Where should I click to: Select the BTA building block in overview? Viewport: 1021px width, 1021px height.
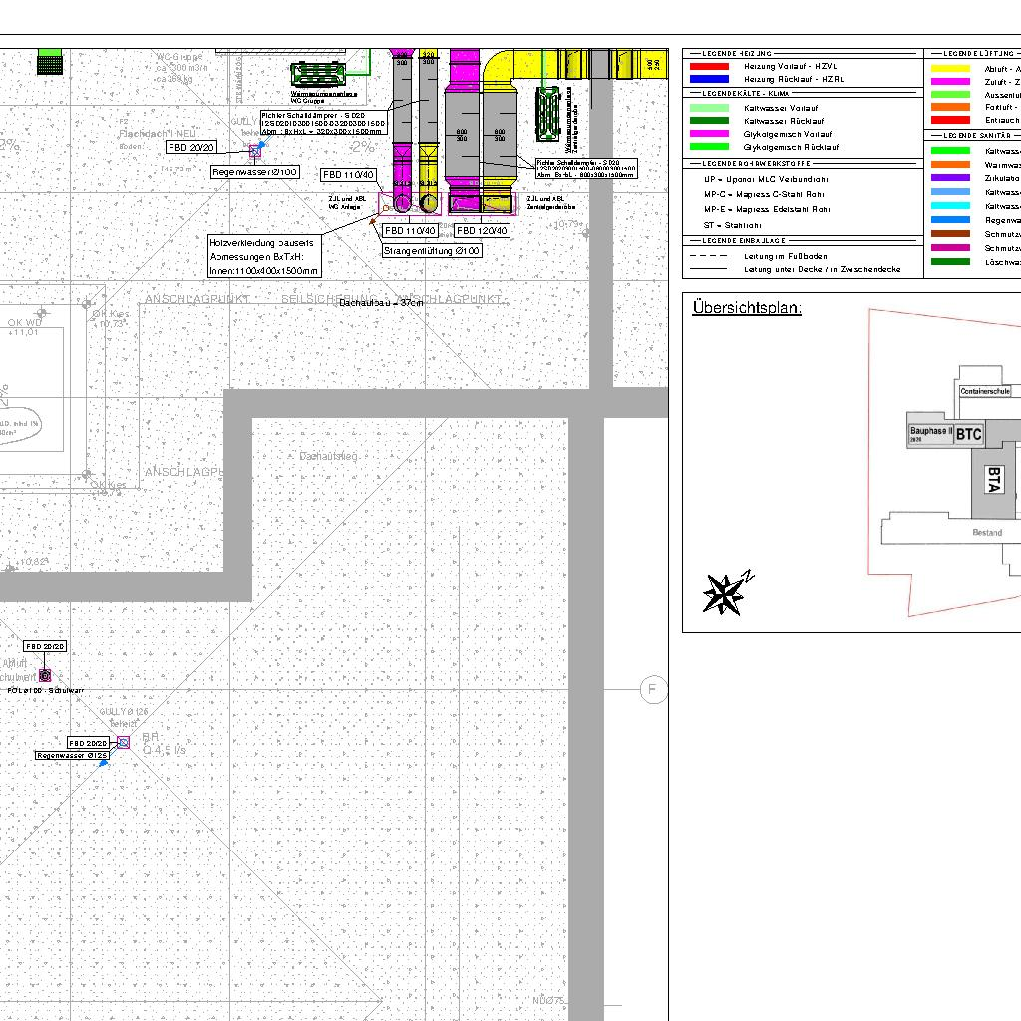[992, 480]
